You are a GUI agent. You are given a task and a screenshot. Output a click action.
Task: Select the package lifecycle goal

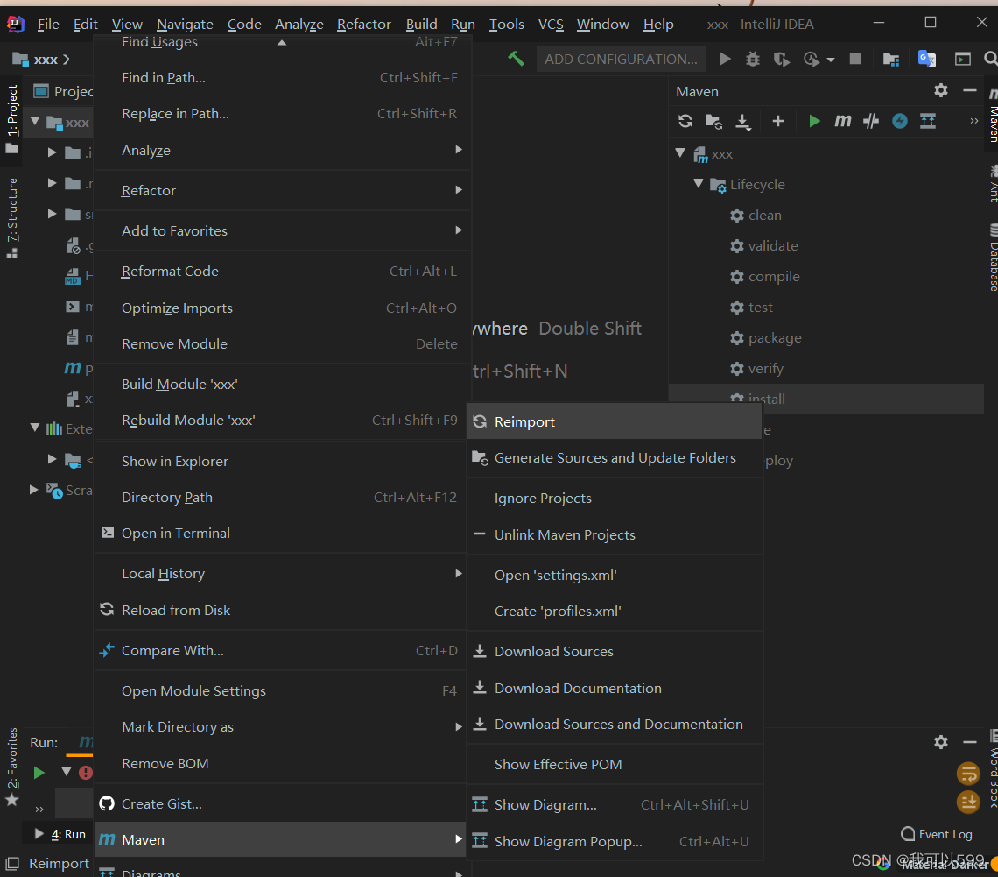point(775,337)
